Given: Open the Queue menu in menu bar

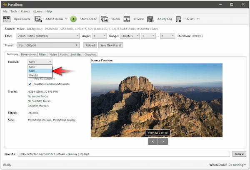Looking at the screenshot, I should 37,11.
